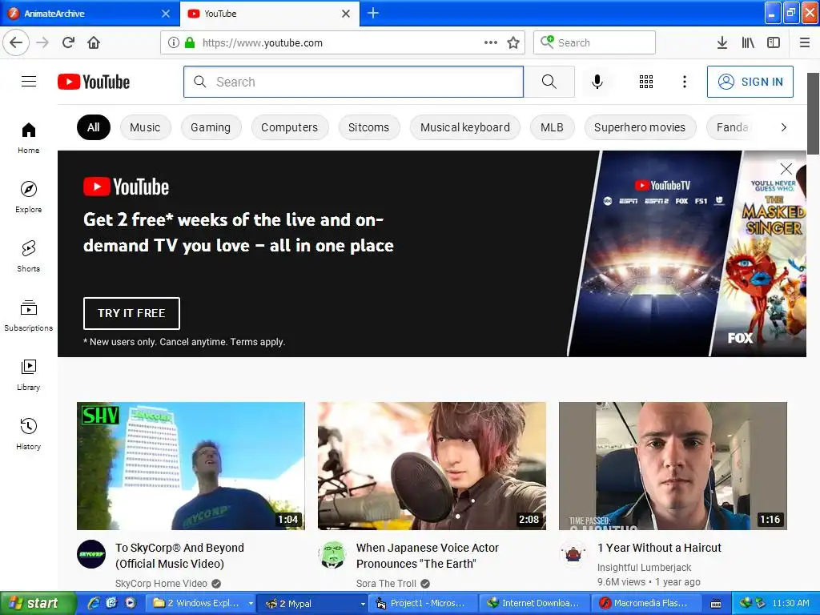Viewport: 820px width, 615px height.
Task: Open Sora The Troll channel link
Action: 386,584
